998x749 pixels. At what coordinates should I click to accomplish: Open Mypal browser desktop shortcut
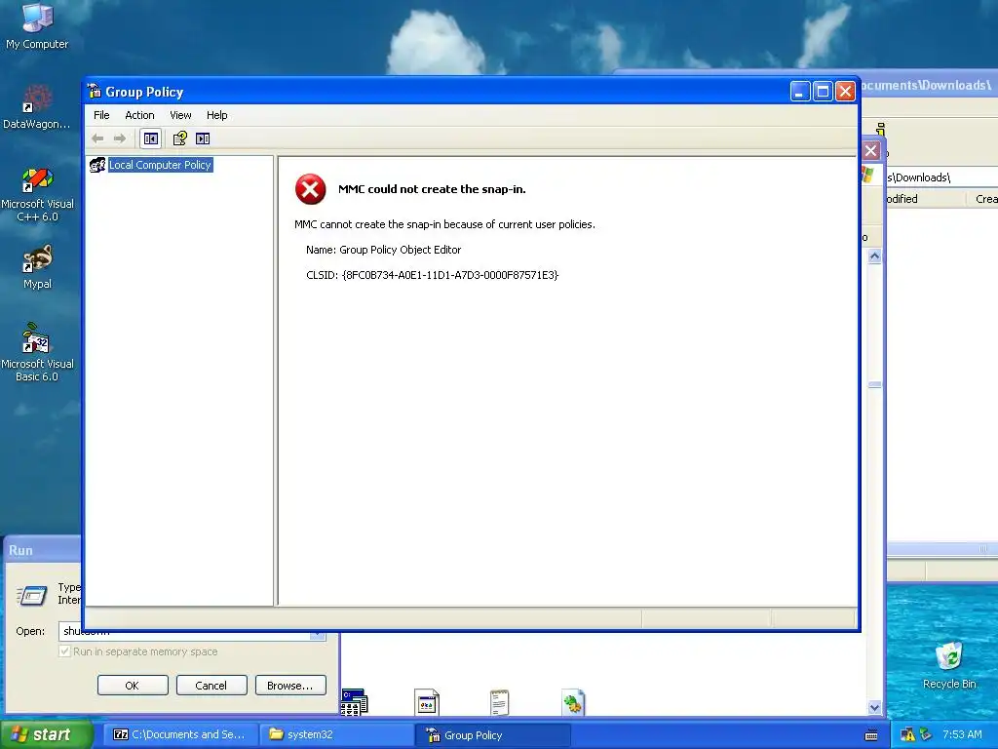tap(37, 267)
